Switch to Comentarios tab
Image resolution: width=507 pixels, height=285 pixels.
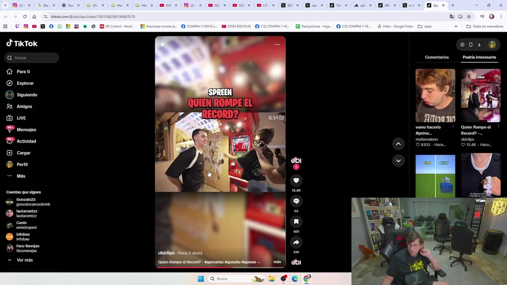[x=436, y=57]
